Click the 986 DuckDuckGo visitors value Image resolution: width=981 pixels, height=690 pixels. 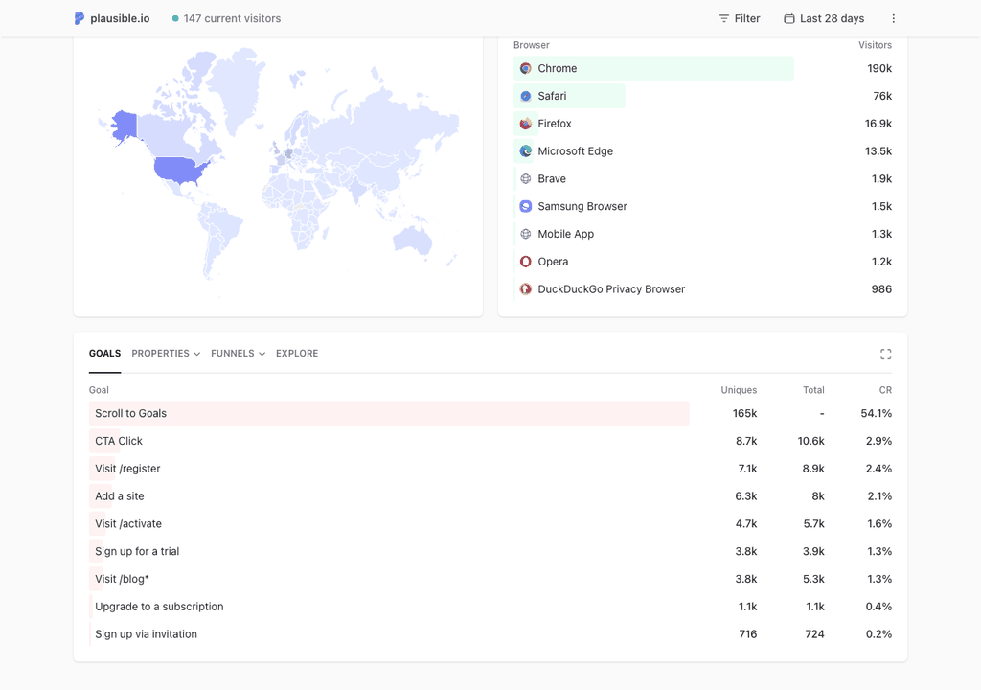881,288
